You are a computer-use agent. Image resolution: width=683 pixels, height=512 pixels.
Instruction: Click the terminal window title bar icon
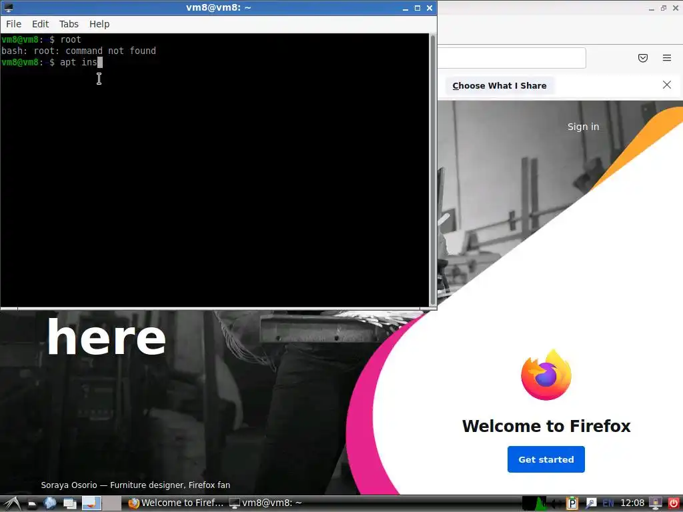(x=8, y=7)
